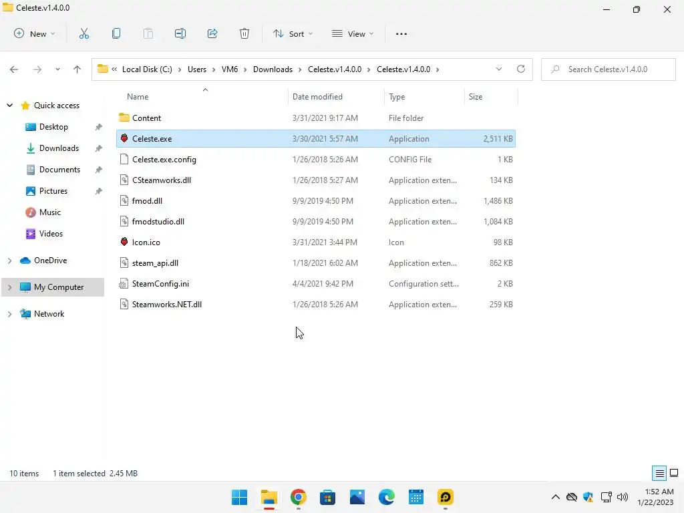Go back with the back arrow
Image resolution: width=684 pixels, height=513 pixels.
pos(14,69)
